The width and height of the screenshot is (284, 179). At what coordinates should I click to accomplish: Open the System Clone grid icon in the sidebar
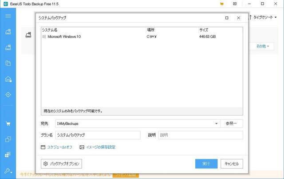tap(8, 155)
